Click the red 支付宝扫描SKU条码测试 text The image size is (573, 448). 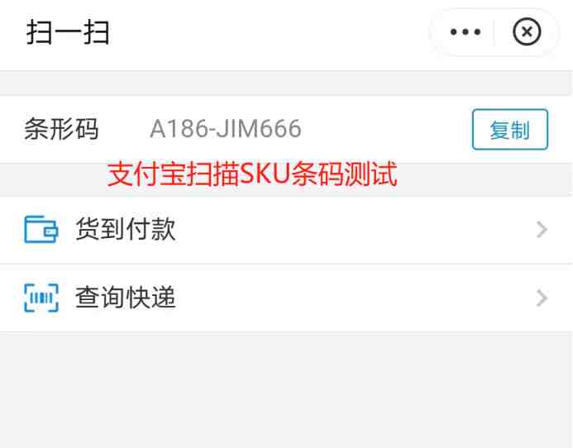pos(252,174)
